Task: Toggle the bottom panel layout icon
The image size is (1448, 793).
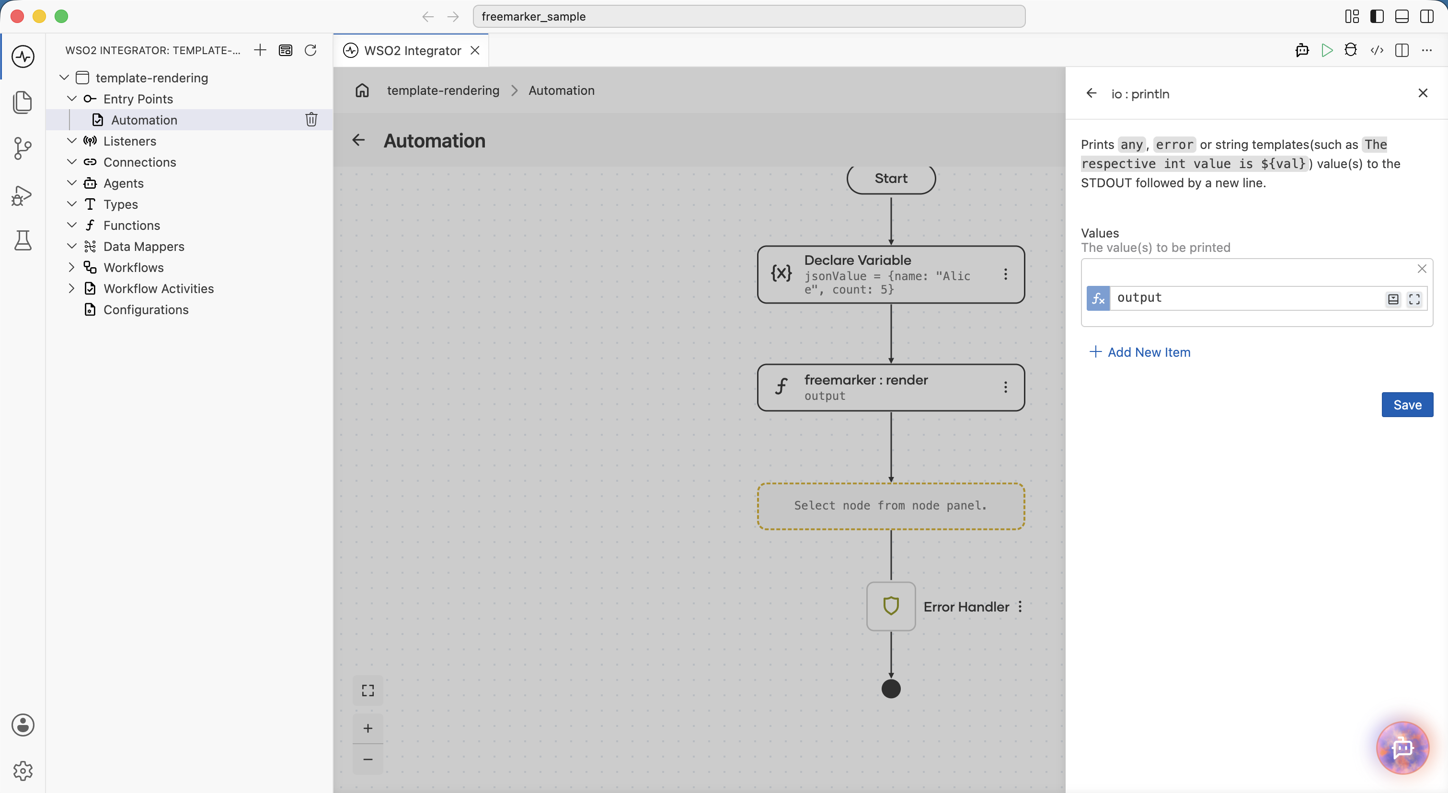Action: 1402,16
